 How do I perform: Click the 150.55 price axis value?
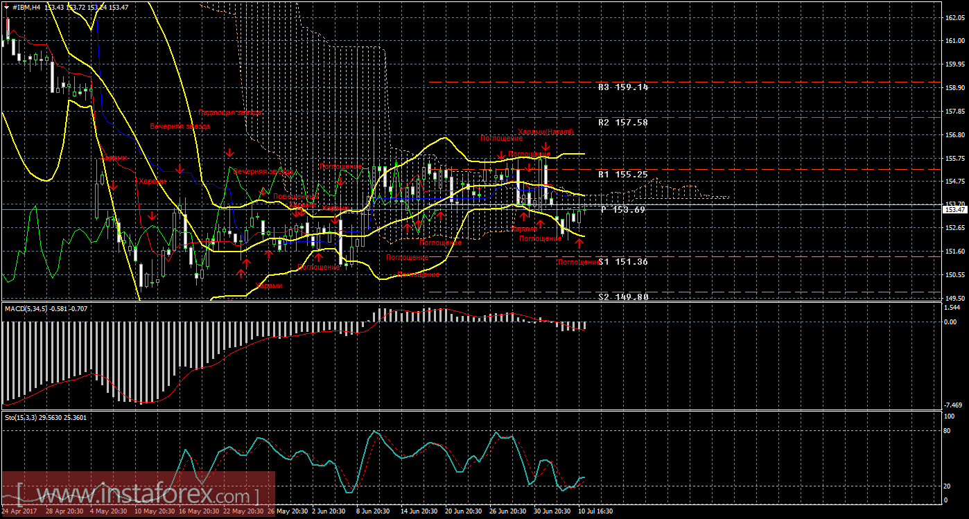click(x=955, y=274)
